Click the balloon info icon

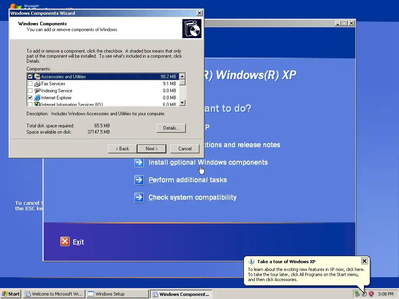pos(251,261)
